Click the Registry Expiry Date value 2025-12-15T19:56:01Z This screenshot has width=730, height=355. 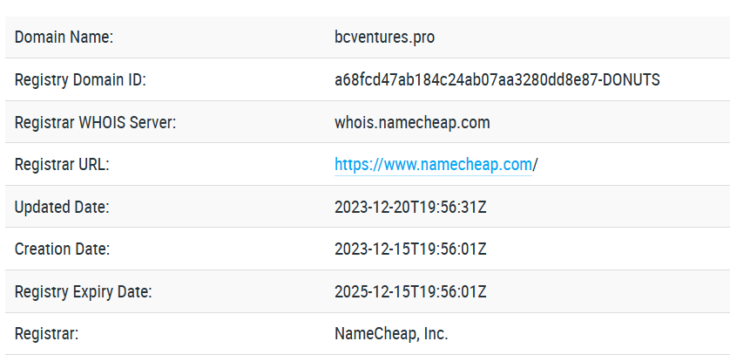(x=410, y=291)
